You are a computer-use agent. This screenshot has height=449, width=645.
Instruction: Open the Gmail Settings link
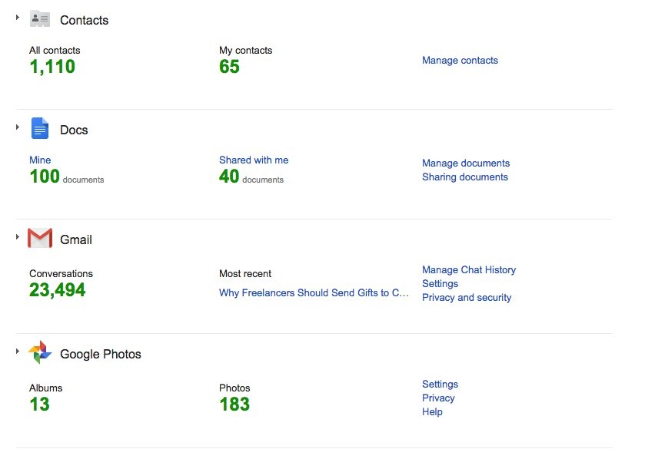tap(440, 284)
